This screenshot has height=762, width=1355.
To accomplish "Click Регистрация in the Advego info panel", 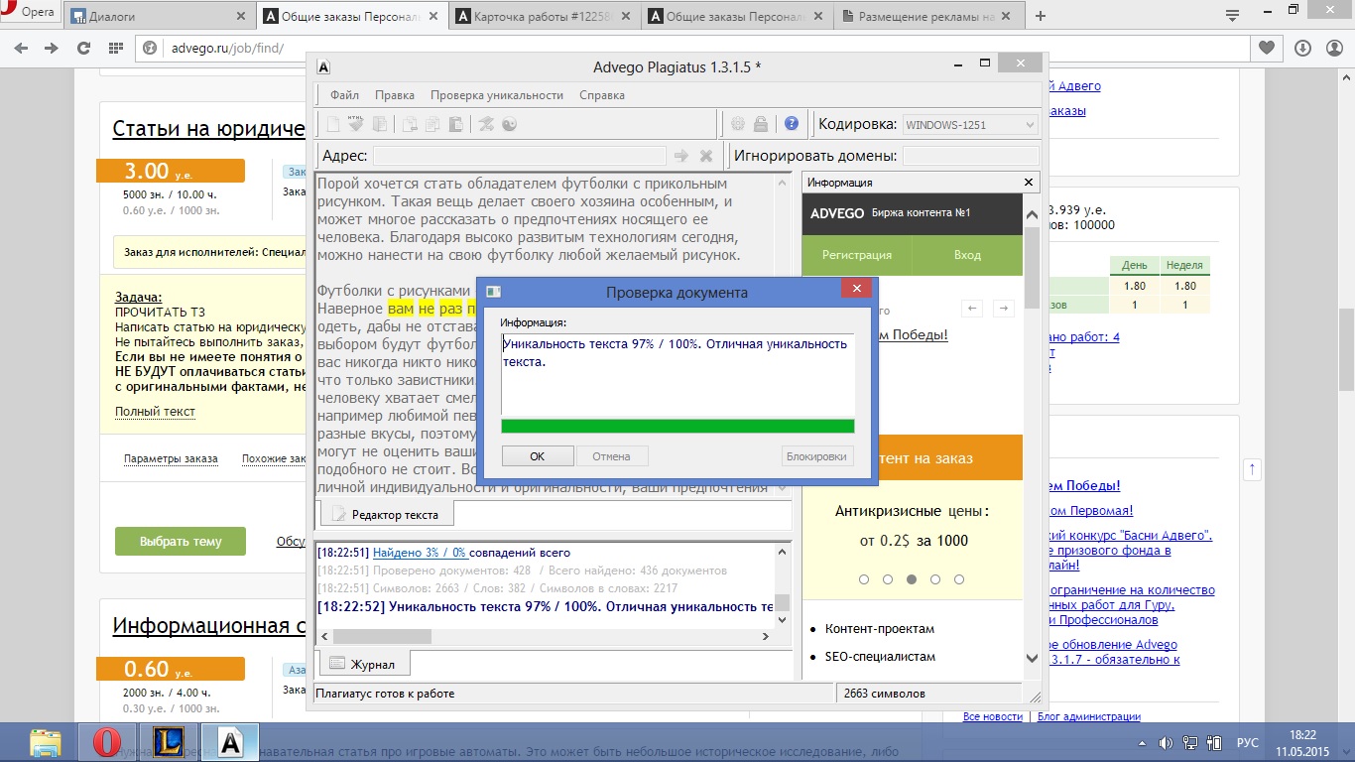I will pos(857,255).
